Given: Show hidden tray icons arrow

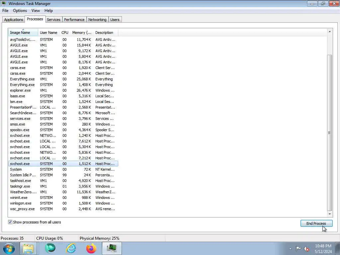Looking at the screenshot, I should click(290, 249).
